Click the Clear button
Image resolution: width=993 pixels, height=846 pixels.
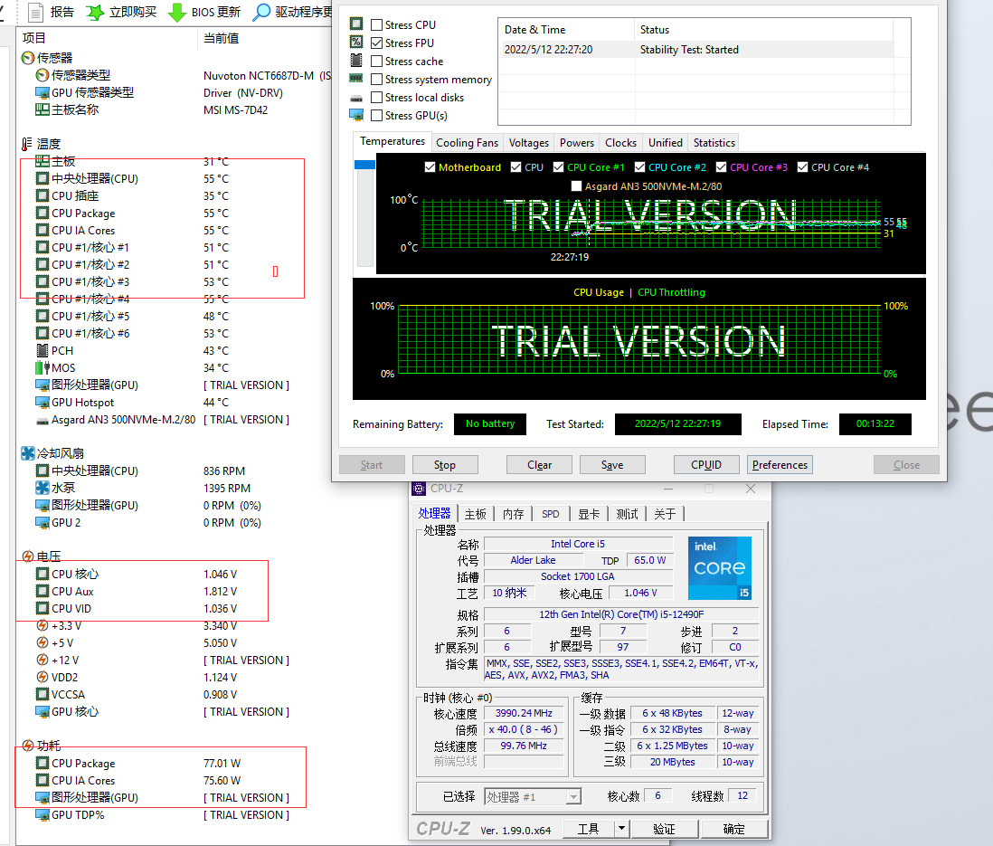click(x=540, y=465)
